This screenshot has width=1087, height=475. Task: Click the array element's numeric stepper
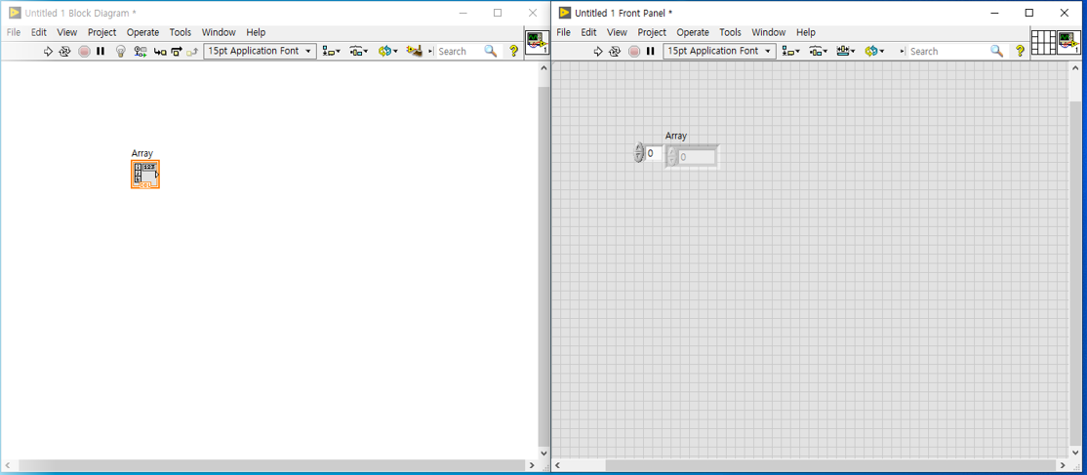point(671,157)
